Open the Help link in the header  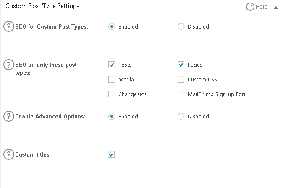(261, 7)
